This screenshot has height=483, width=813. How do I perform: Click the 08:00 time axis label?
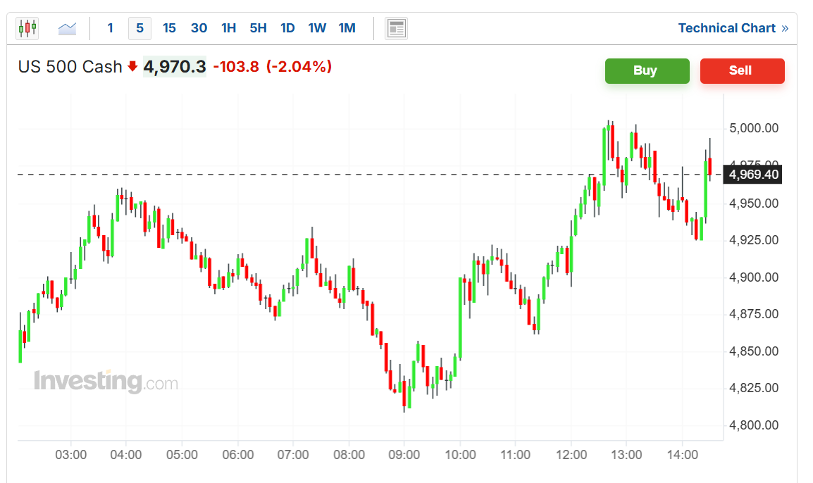coord(349,455)
